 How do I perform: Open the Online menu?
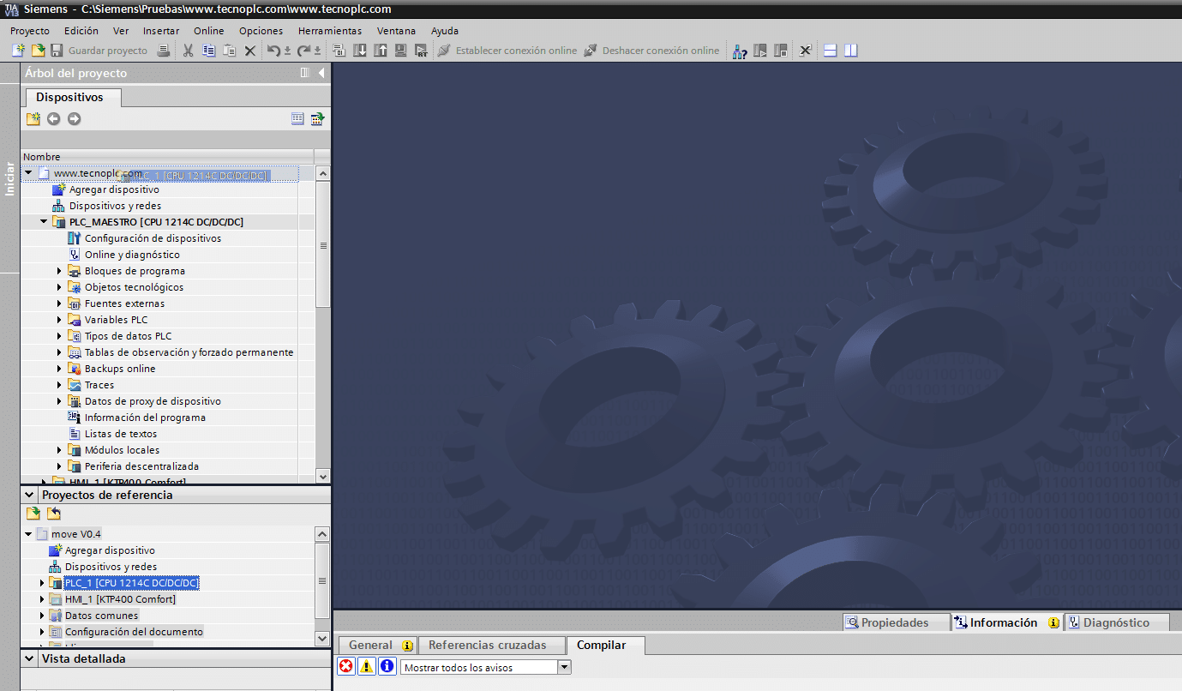pos(208,31)
